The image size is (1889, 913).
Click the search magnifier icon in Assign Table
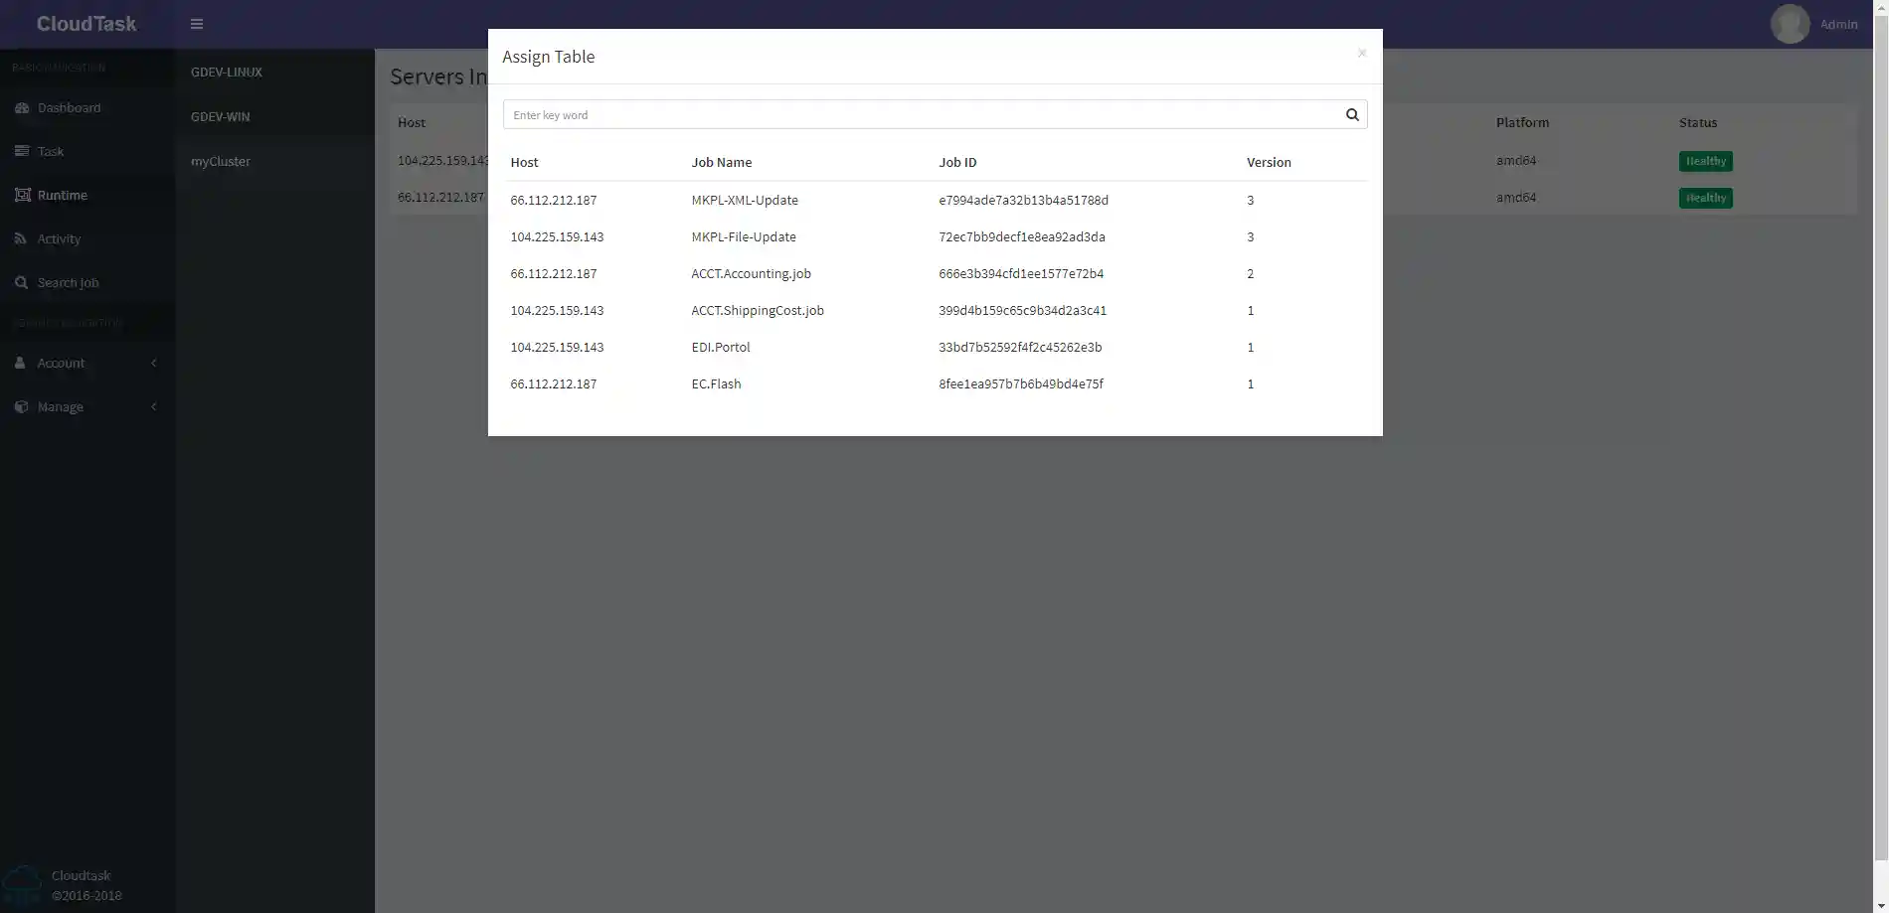(1352, 114)
